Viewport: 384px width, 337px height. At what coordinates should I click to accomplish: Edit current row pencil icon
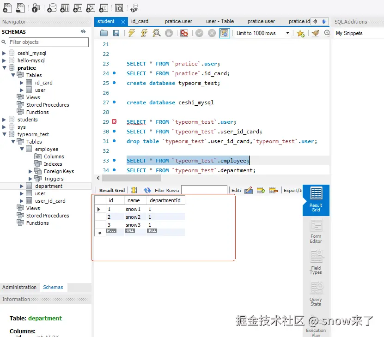click(248, 190)
